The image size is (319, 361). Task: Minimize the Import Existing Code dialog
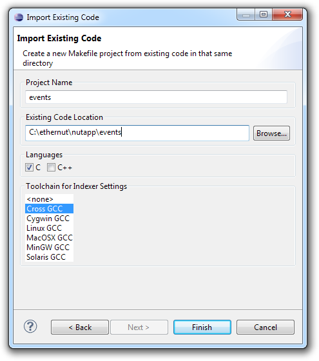(246, 15)
